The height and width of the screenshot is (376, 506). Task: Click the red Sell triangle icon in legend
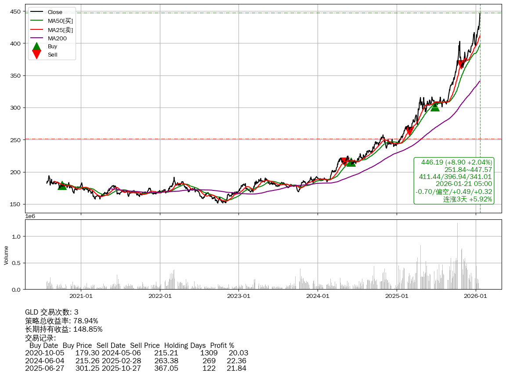coord(37,54)
